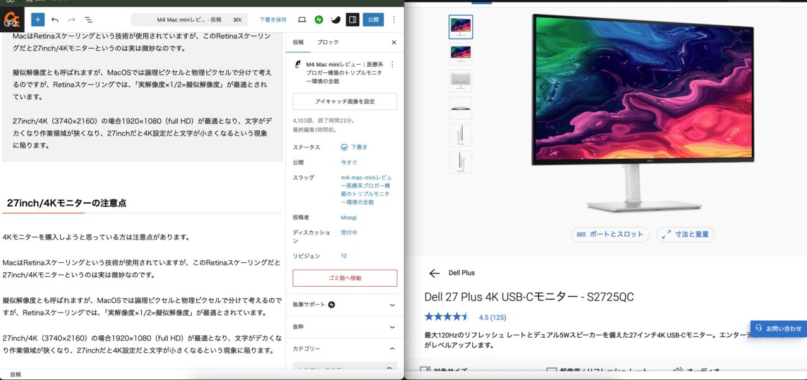The image size is (807, 380).
Task: Click the 執筆サポート lightning badge icon
Action: click(x=332, y=304)
